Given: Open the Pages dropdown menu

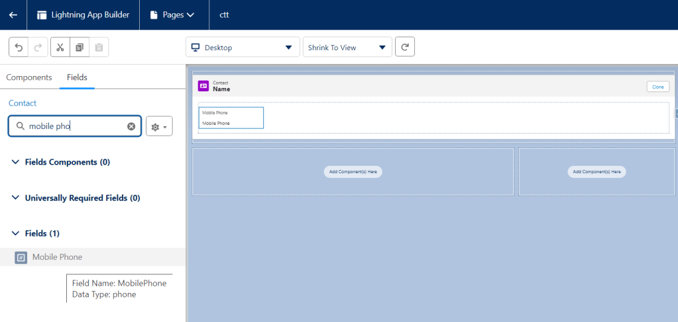Looking at the screenshot, I should pyautogui.click(x=172, y=15).
